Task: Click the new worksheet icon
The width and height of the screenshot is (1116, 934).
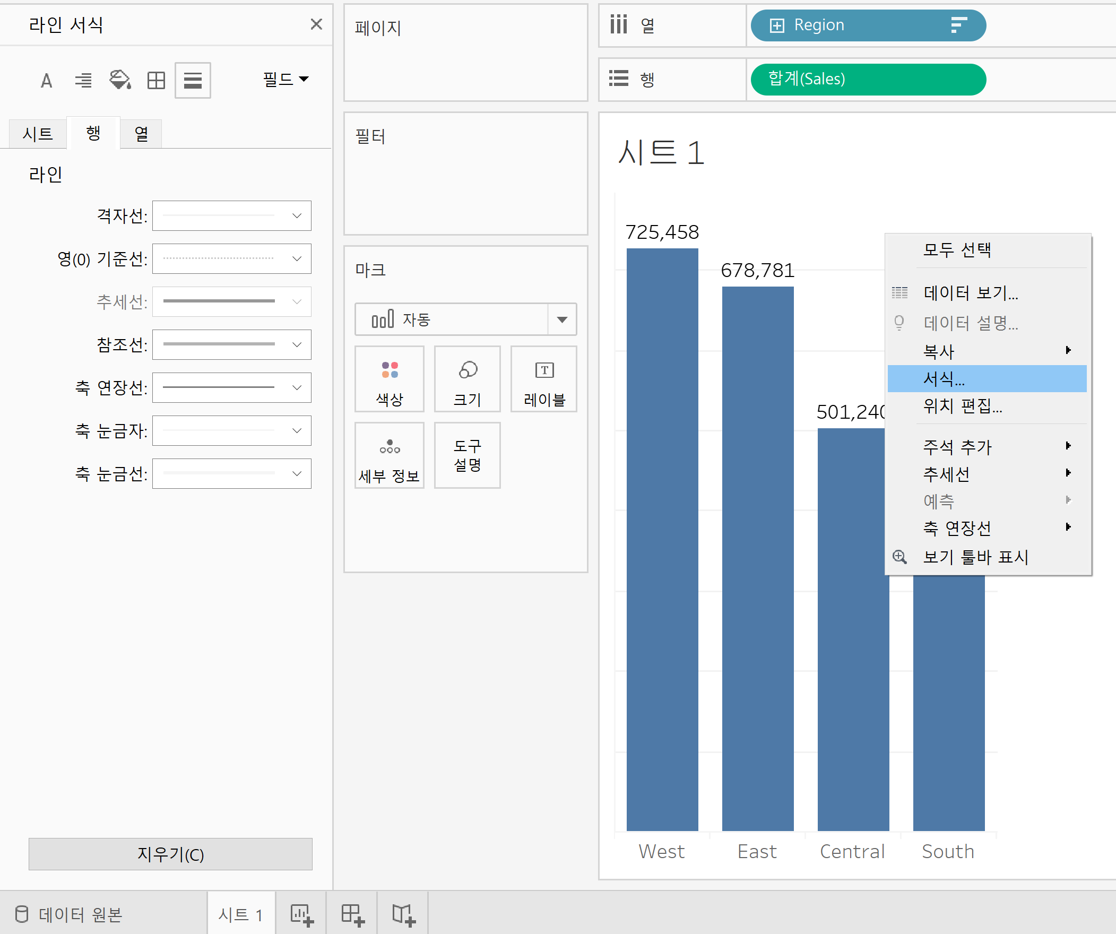Action: pyautogui.click(x=301, y=915)
